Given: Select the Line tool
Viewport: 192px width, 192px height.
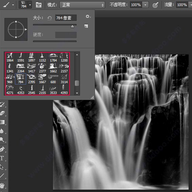Looking at the screenshot, I should pyautogui.click(x=2, y=175).
